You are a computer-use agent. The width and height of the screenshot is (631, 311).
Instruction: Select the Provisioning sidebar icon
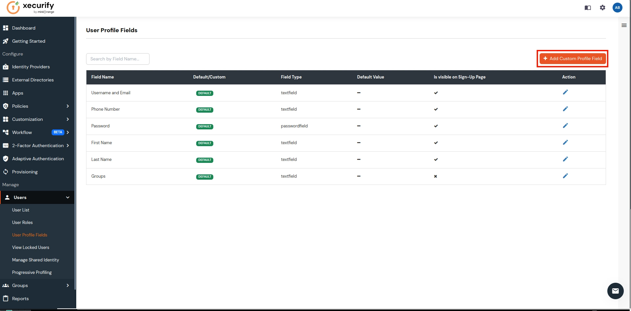click(x=6, y=172)
